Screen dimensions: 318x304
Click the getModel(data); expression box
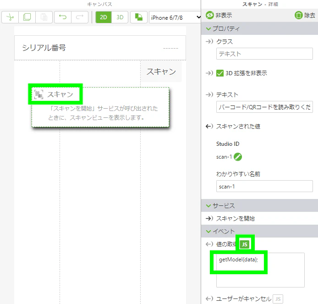pos(260,270)
